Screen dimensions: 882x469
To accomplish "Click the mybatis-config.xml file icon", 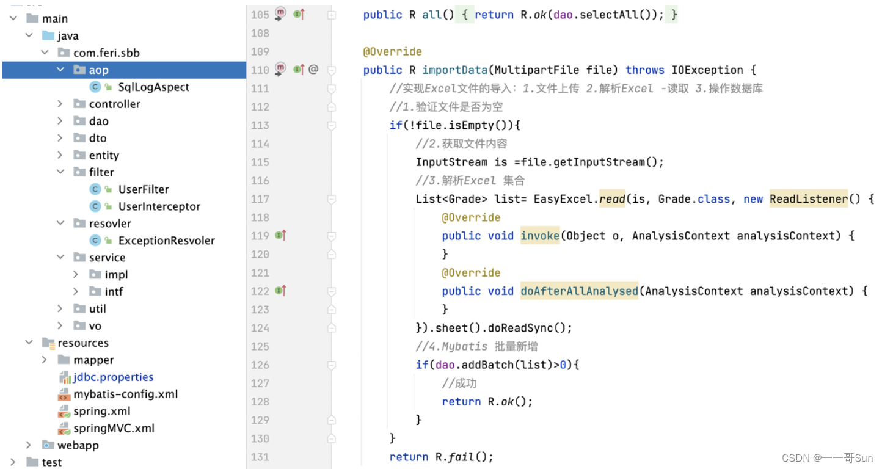I will [64, 394].
